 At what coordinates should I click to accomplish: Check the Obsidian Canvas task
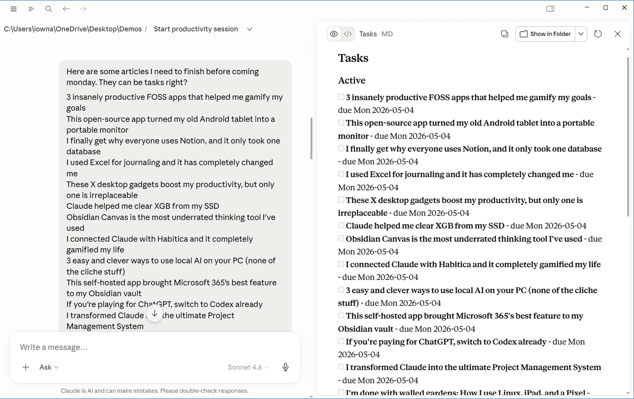341,239
